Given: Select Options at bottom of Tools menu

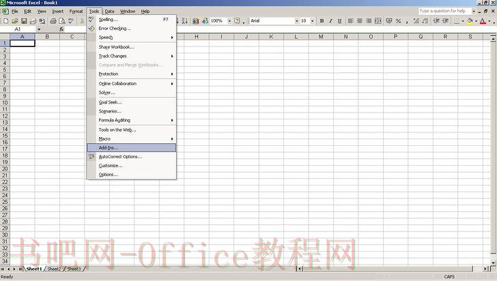Looking at the screenshot, I should (132, 175).
